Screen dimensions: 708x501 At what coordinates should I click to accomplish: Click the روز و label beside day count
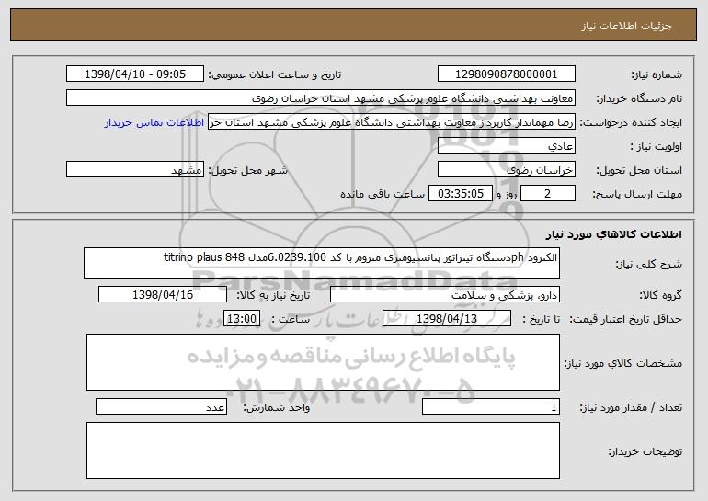pos(506,194)
